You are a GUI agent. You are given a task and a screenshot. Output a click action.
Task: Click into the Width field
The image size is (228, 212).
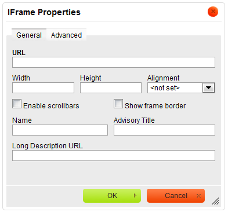pos(43,88)
